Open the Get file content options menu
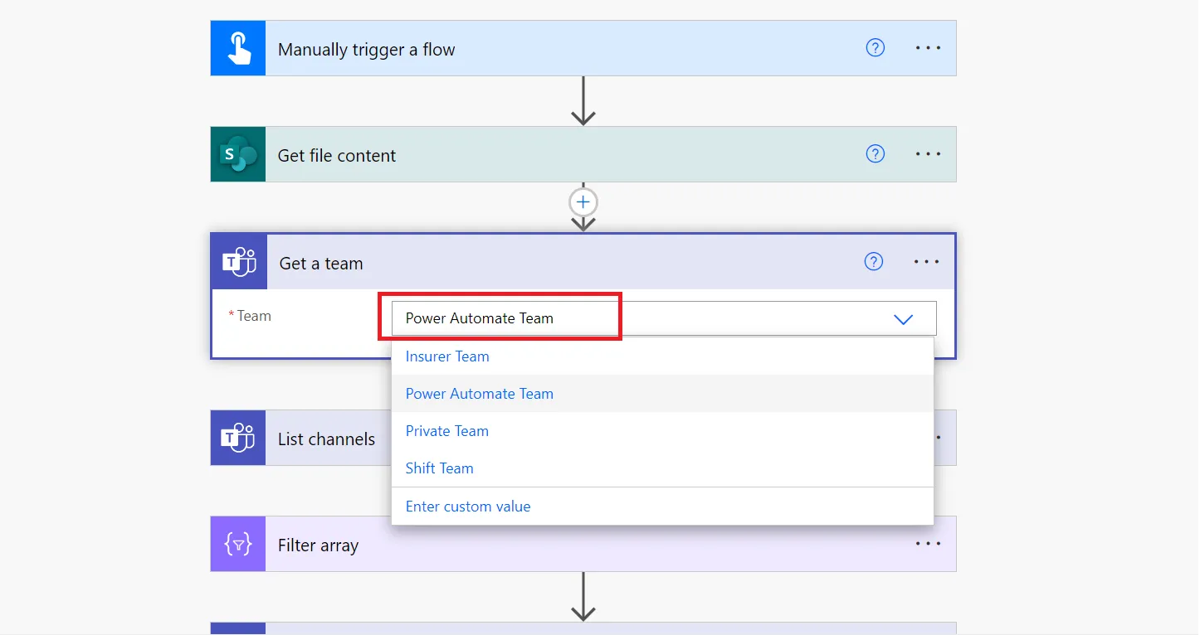Screen dimensions: 1200x635 coord(928,154)
